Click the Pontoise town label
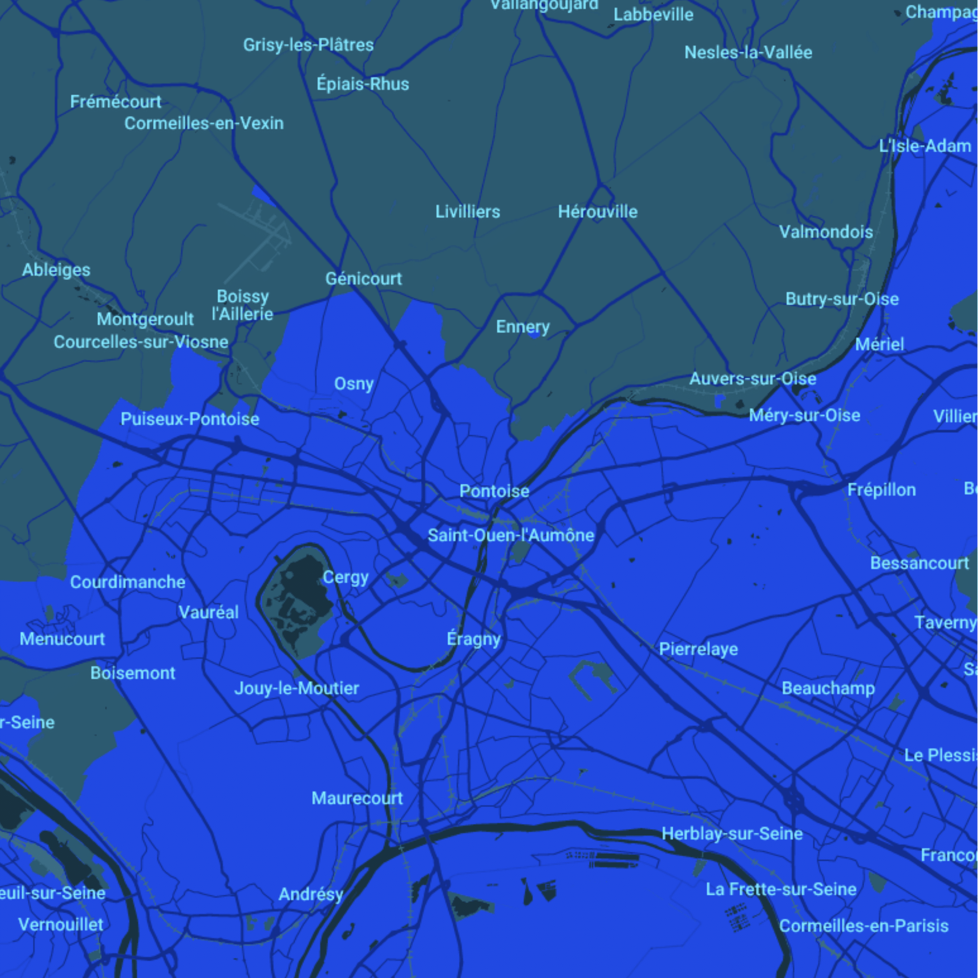Screen dimensions: 978x978 (494, 491)
